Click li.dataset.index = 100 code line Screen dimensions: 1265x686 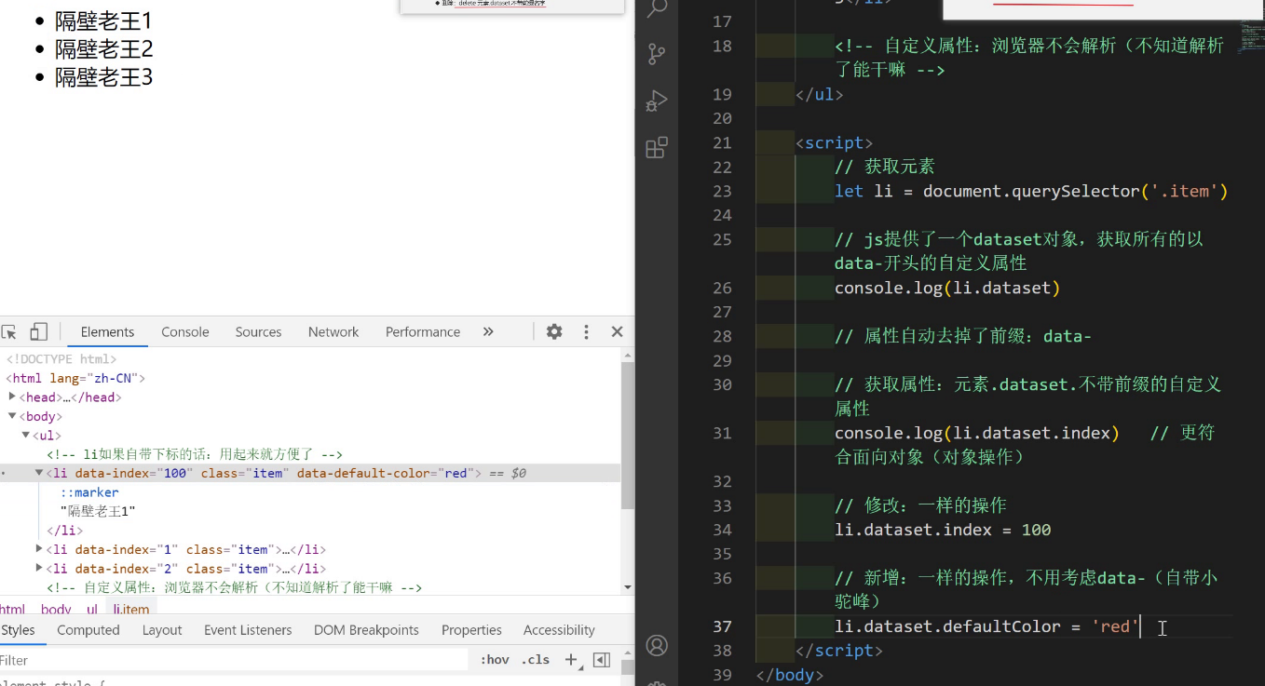click(x=943, y=530)
